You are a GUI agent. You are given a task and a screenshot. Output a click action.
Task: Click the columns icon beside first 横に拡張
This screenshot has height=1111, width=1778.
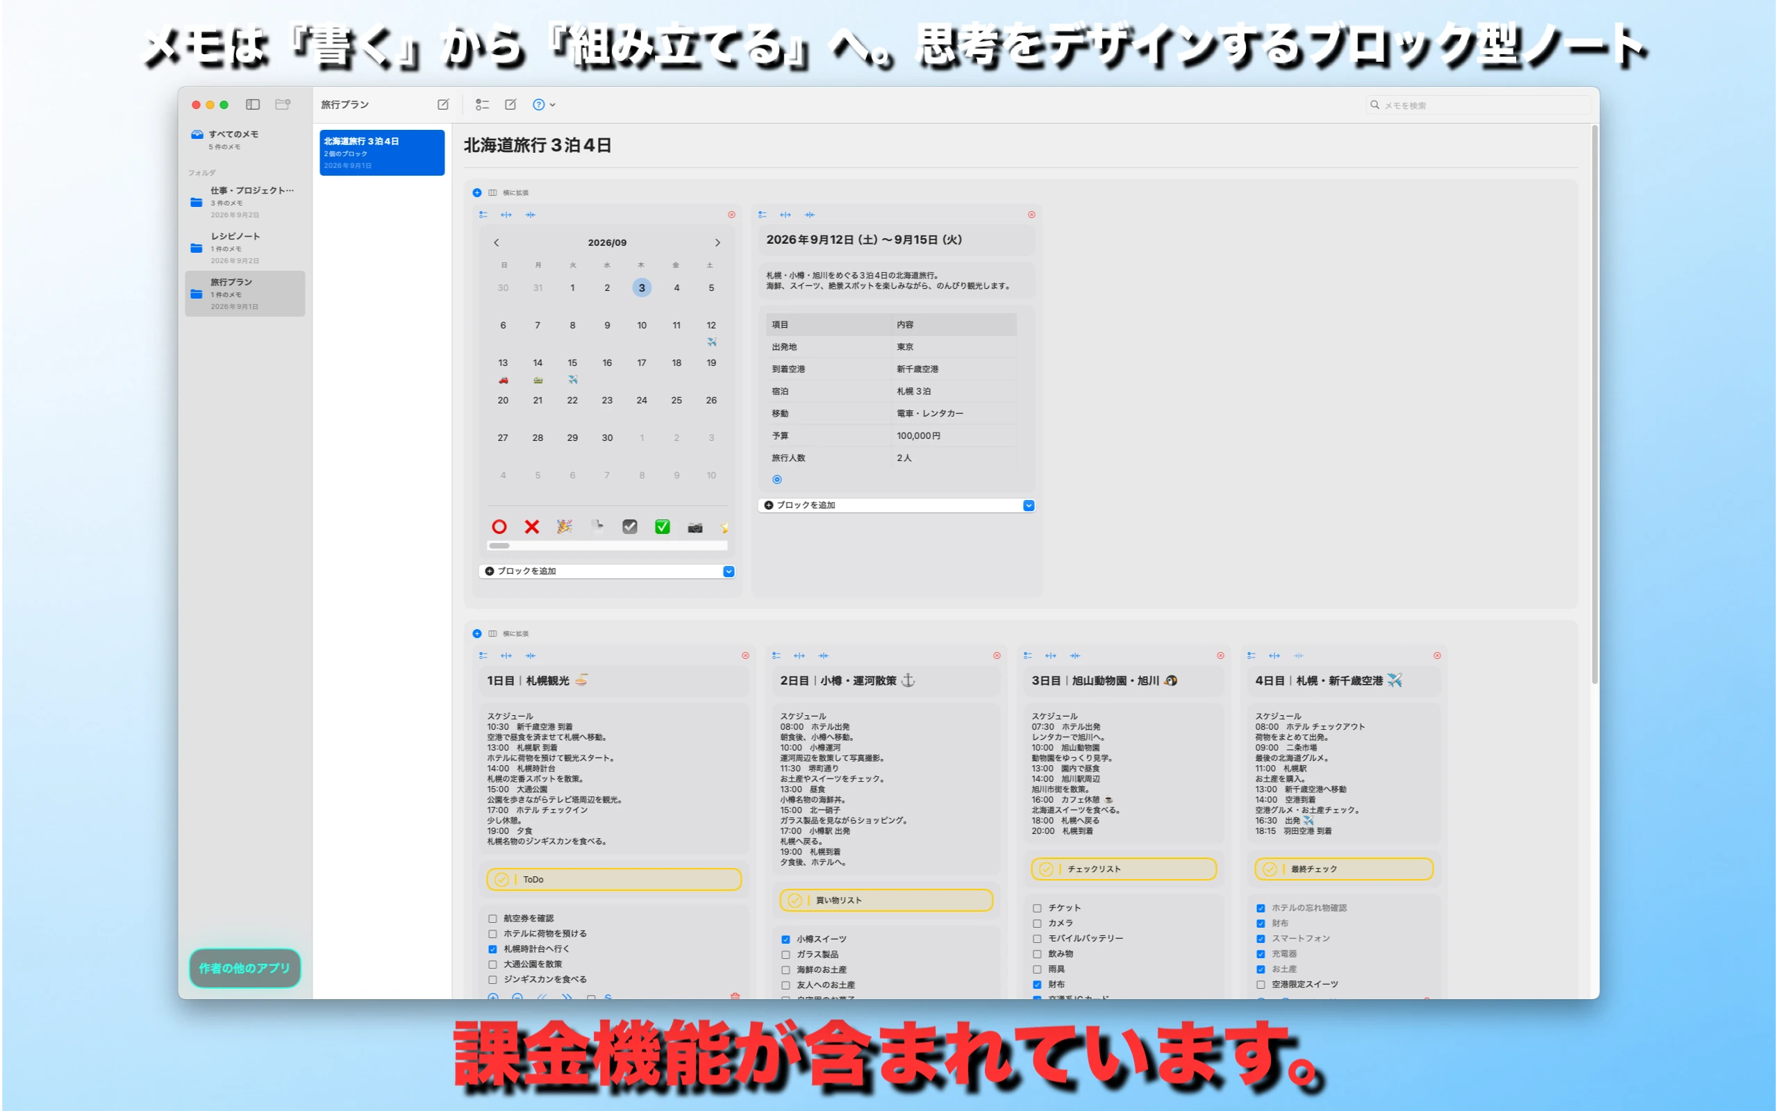tap(492, 192)
